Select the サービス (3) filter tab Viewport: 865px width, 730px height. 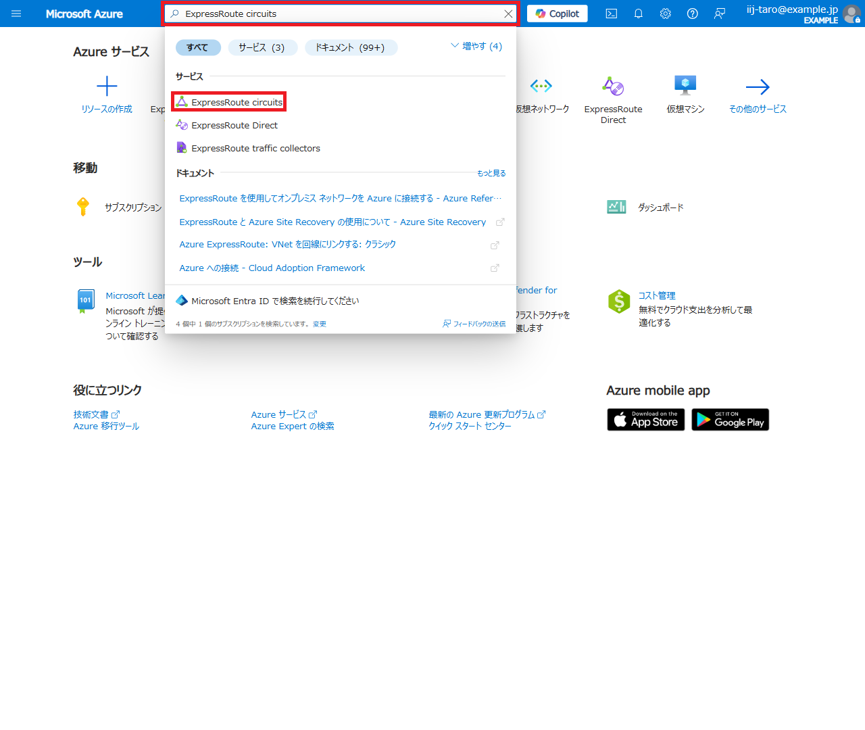click(262, 47)
